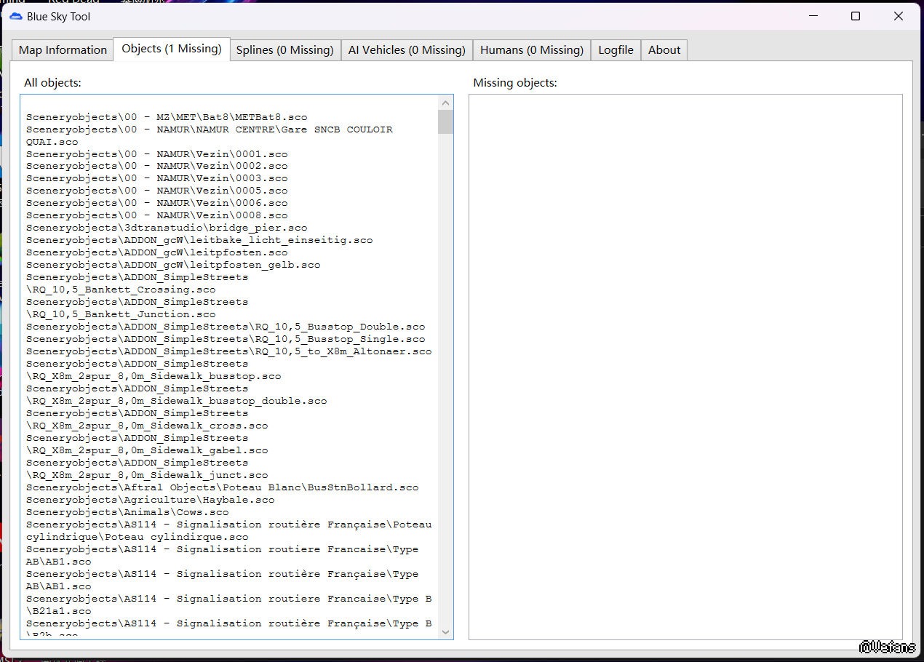Select Agriculture\Haybale.sco entry

point(151,501)
